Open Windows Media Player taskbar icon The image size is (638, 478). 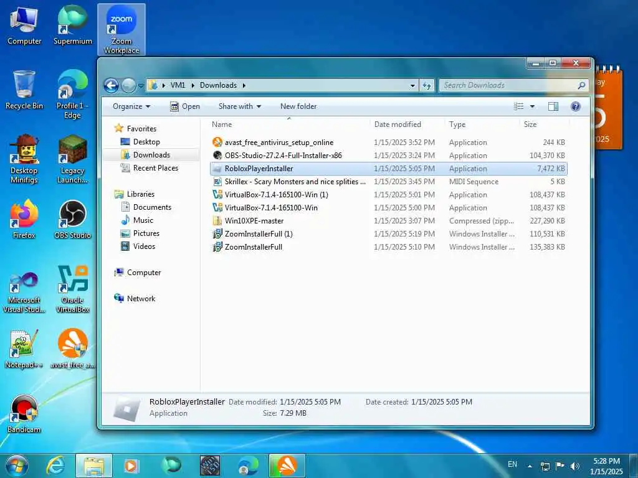point(131,466)
